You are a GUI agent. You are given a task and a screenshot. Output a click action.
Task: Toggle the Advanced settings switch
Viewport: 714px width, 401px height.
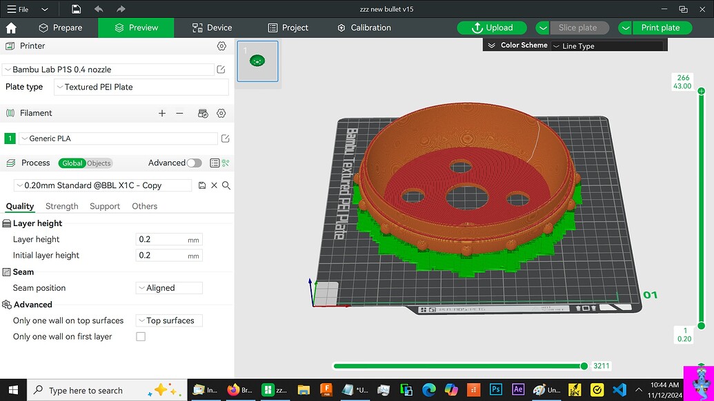coord(194,163)
